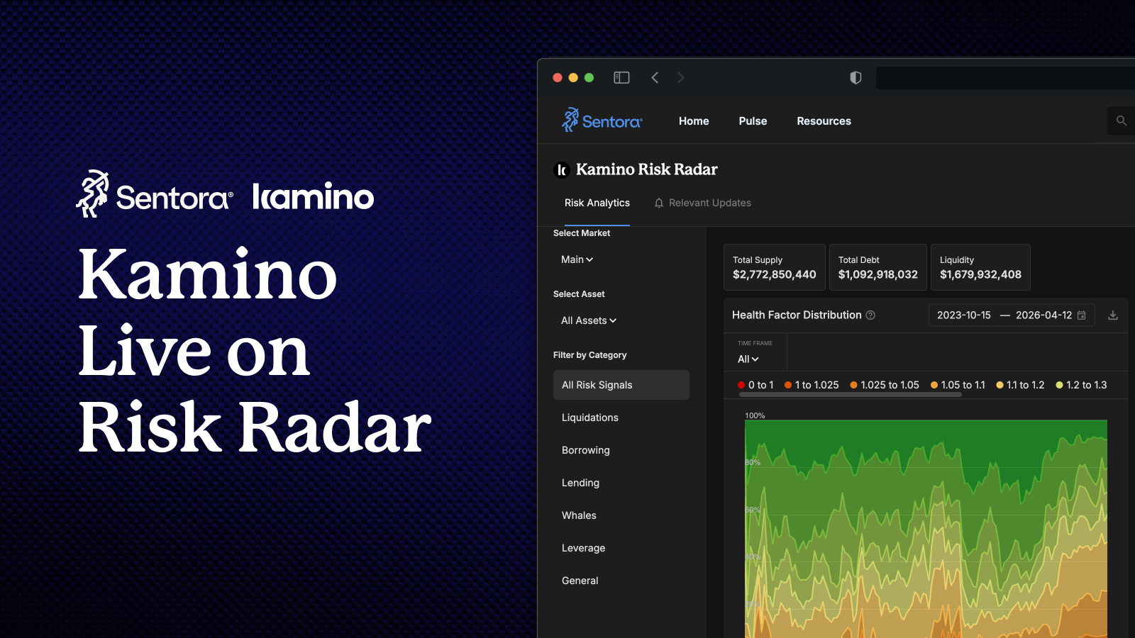Open the privacy shield icon
1135x638 pixels.
pos(856,77)
